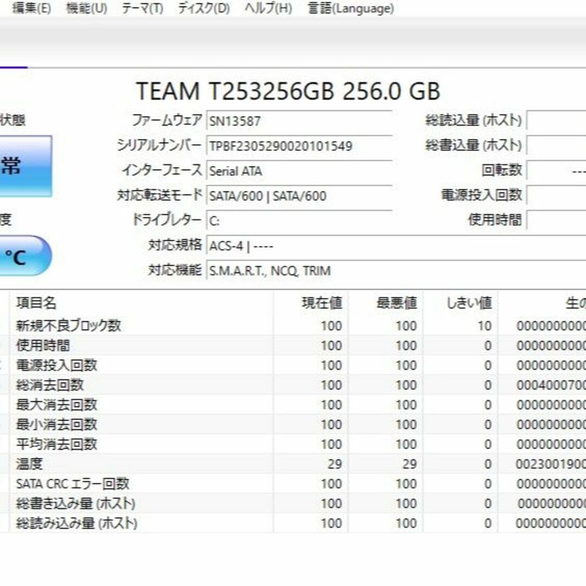Click the blue health status button
The width and height of the screenshot is (586, 586).
pyautogui.click(x=26, y=166)
